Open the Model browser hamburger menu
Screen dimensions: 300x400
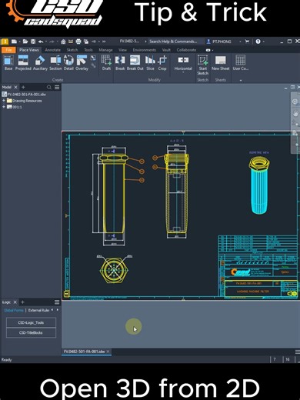[x=57, y=88]
